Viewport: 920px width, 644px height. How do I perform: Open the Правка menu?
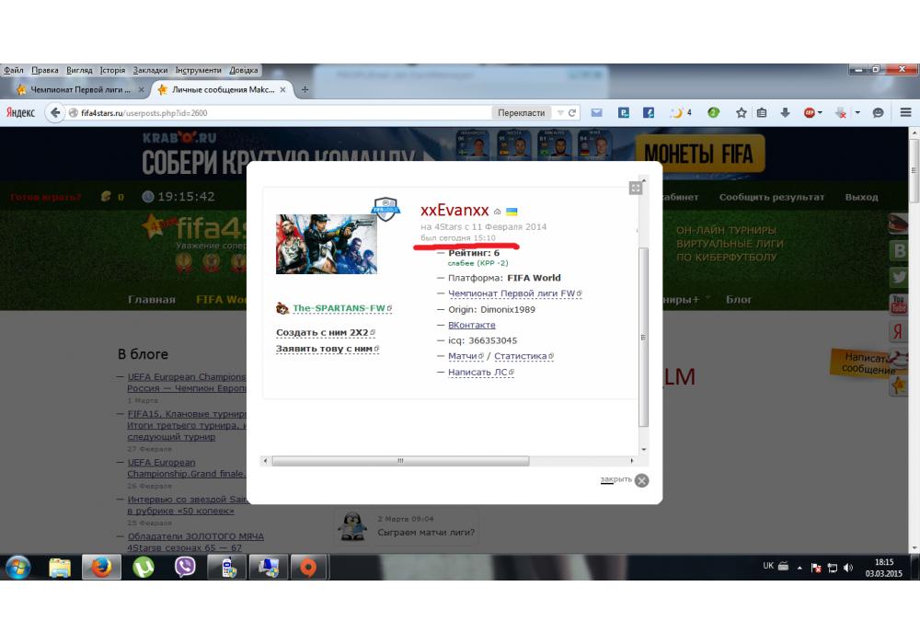(x=44, y=70)
